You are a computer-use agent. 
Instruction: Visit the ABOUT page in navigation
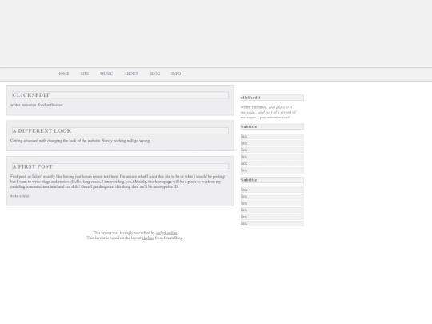coord(131,74)
